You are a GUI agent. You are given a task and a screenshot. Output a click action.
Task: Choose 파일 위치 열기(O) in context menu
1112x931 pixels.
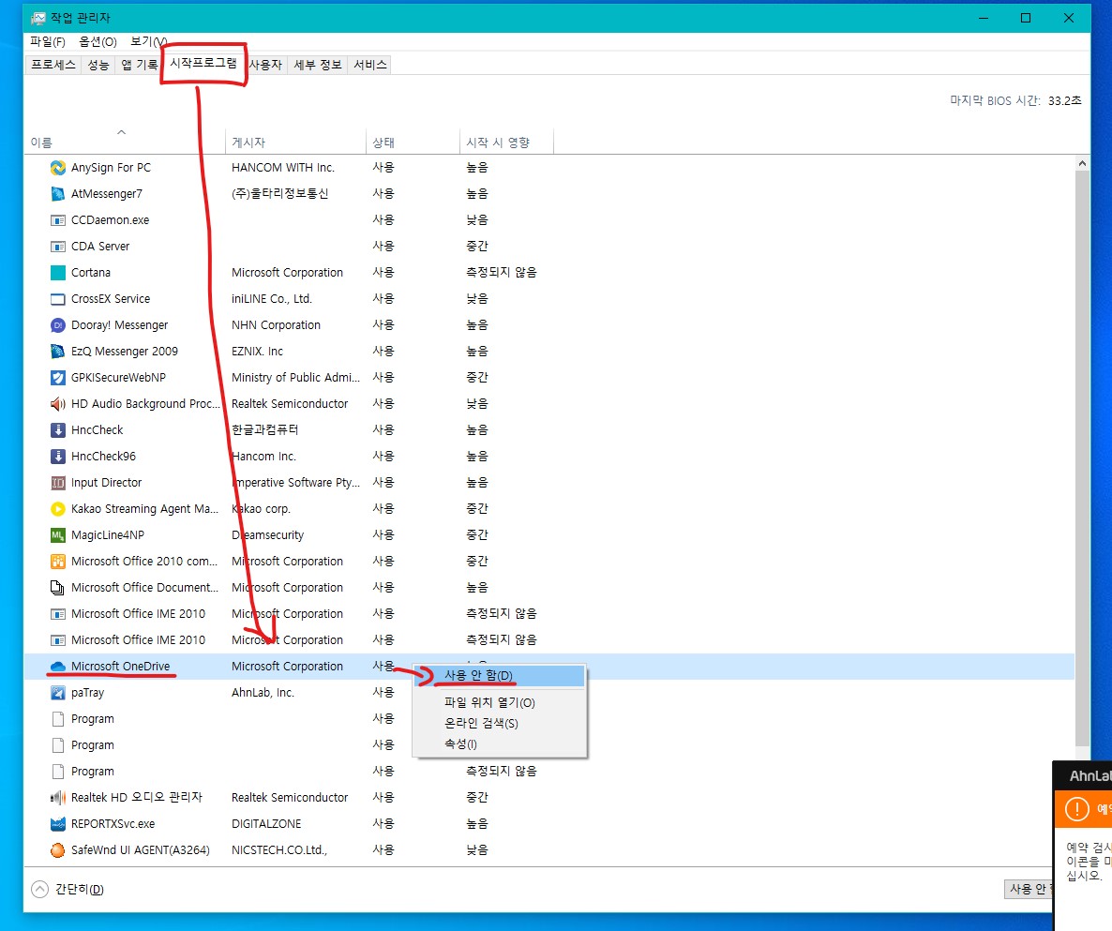coord(499,702)
